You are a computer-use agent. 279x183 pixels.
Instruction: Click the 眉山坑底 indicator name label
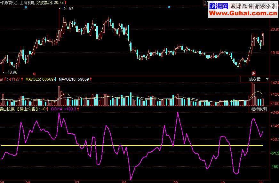pyautogui.click(x=7, y=109)
